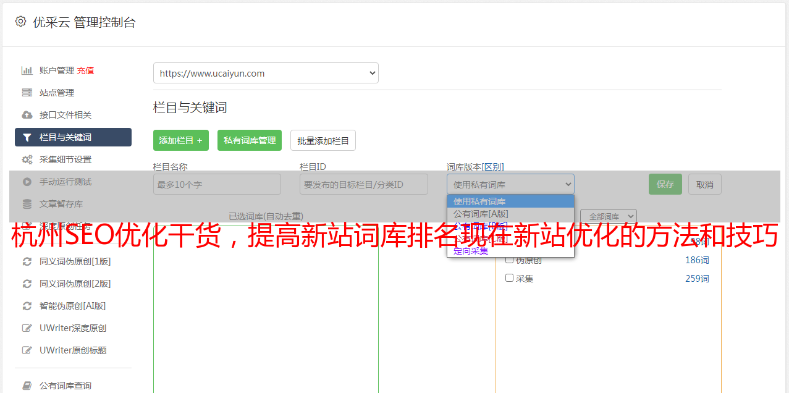Open 智能伪原创[AI版] in the sidebar

click(73, 306)
